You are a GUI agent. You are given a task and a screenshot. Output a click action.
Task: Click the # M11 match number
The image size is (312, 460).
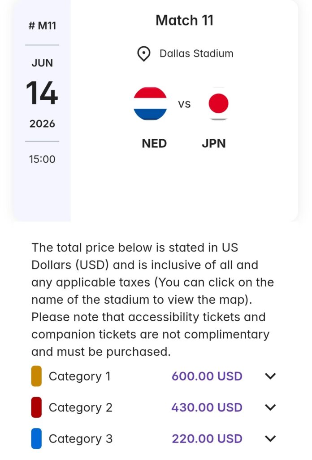coord(42,26)
